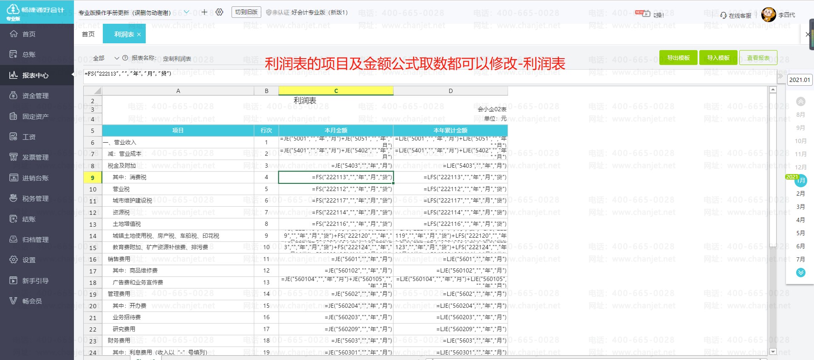Screen dimensions: 814x360
Task: Open the 总账 general ledger sidebar icon
Action: pyautogui.click(x=14, y=54)
